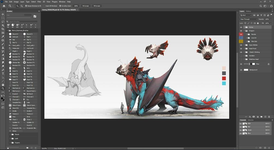Switch to the Libraries tab
This screenshot has height=150, width=274.
point(250,120)
